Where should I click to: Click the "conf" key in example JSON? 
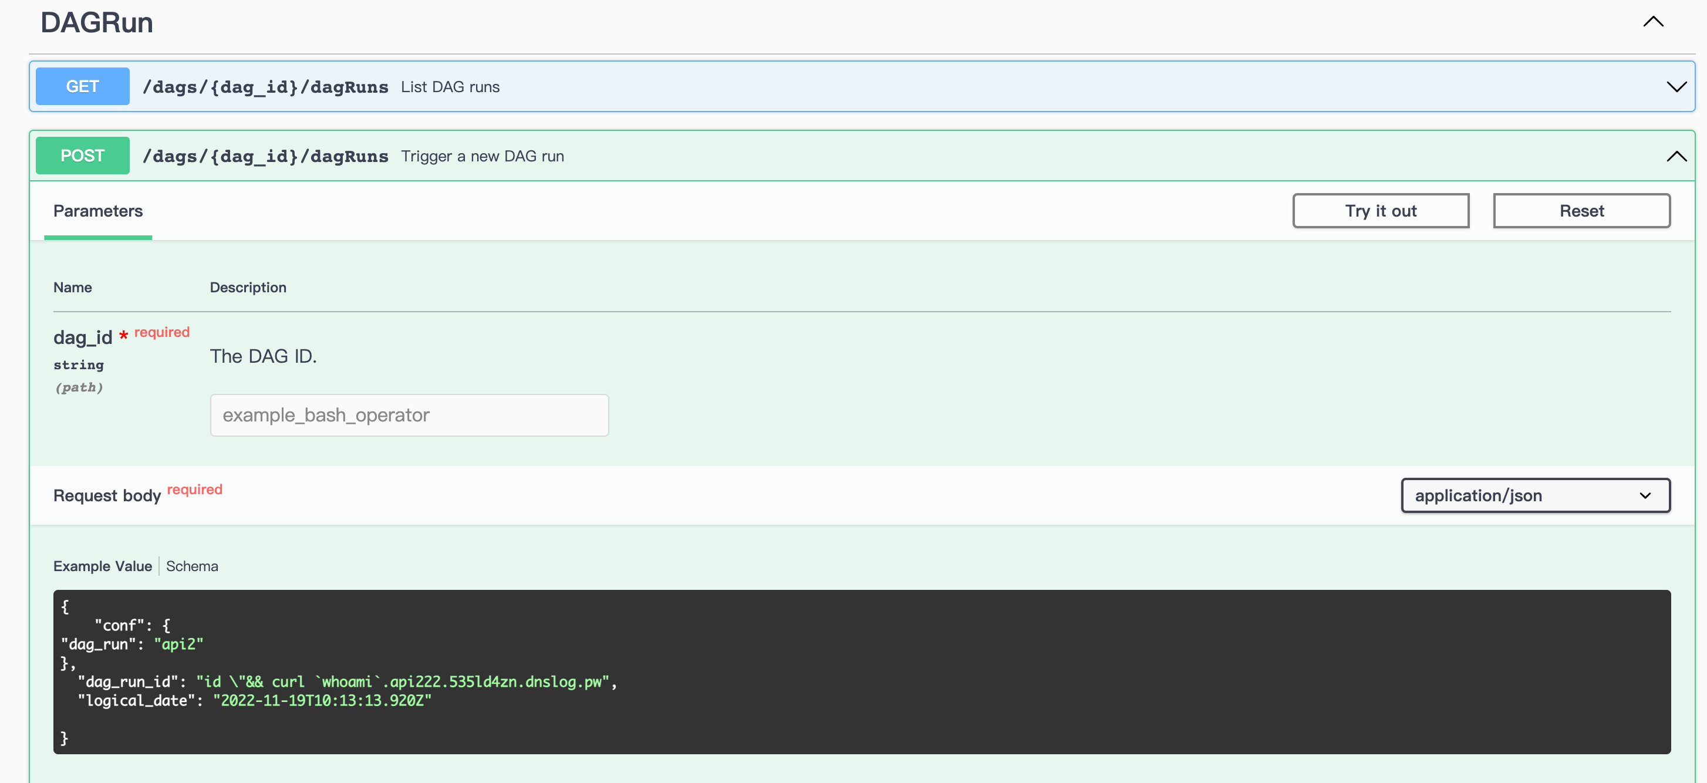tap(119, 625)
